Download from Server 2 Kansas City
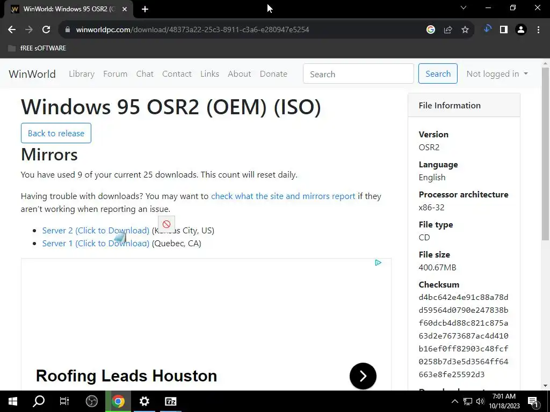 [96, 231]
